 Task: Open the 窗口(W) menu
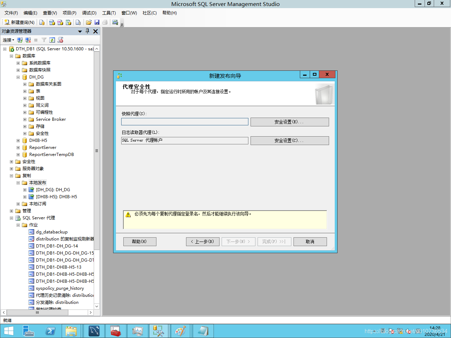(129, 13)
